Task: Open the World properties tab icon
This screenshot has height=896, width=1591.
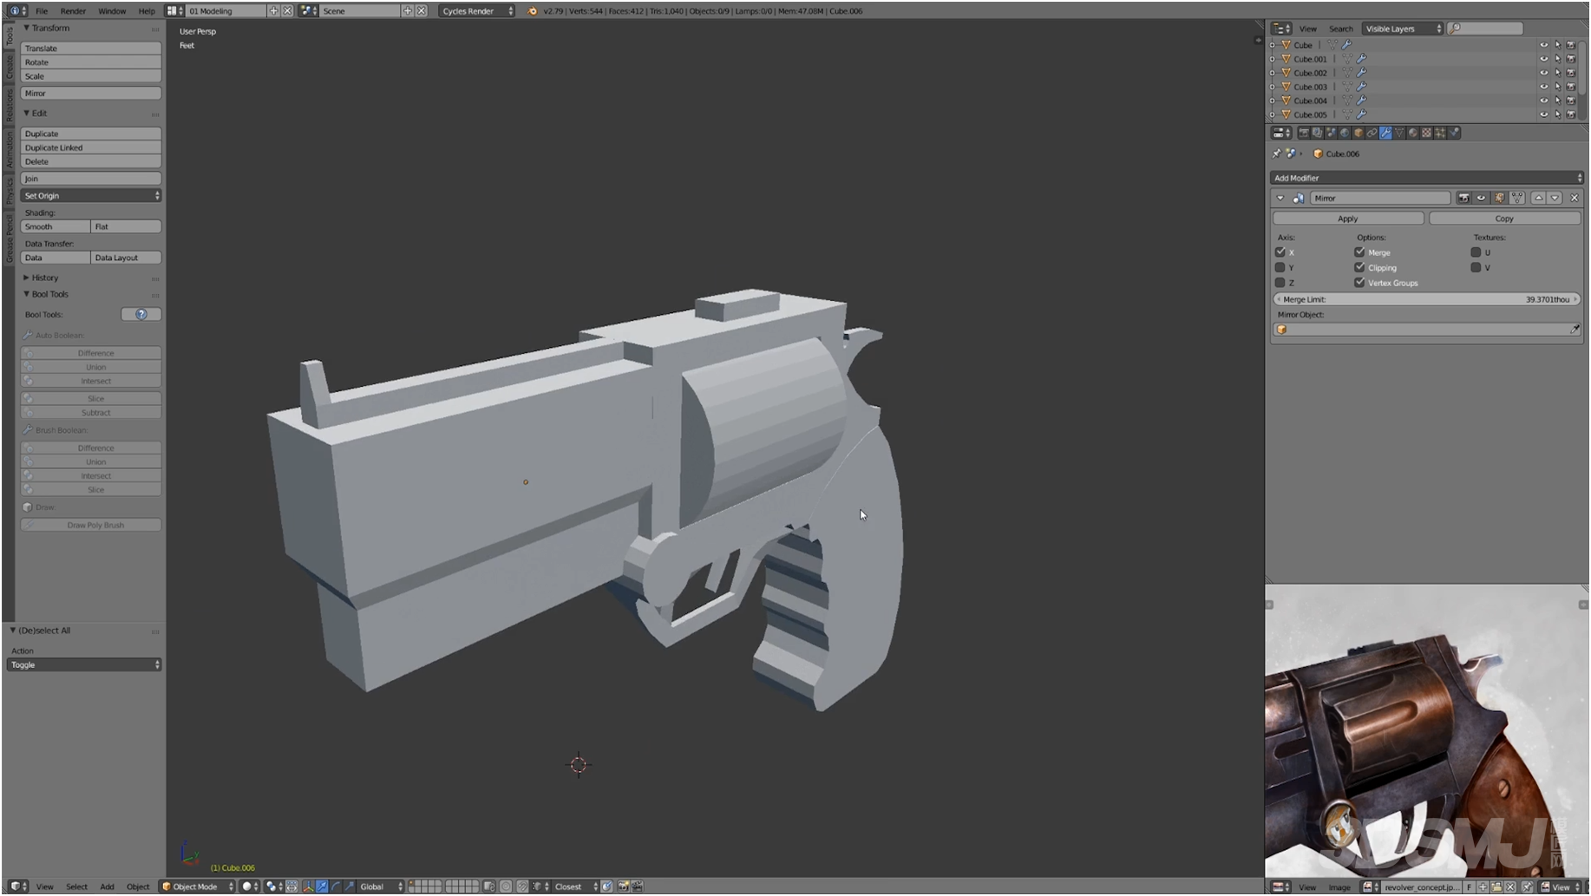Action: click(1345, 133)
